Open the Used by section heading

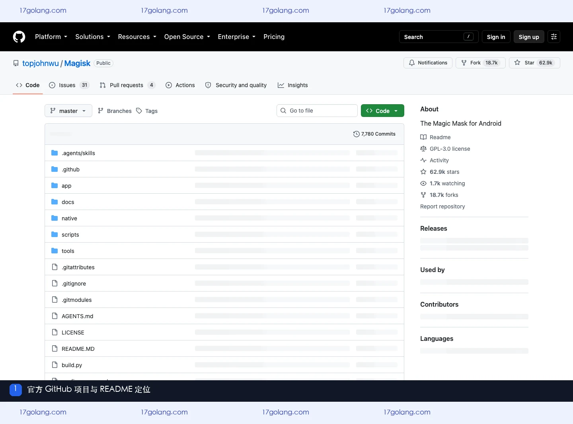pos(433,270)
